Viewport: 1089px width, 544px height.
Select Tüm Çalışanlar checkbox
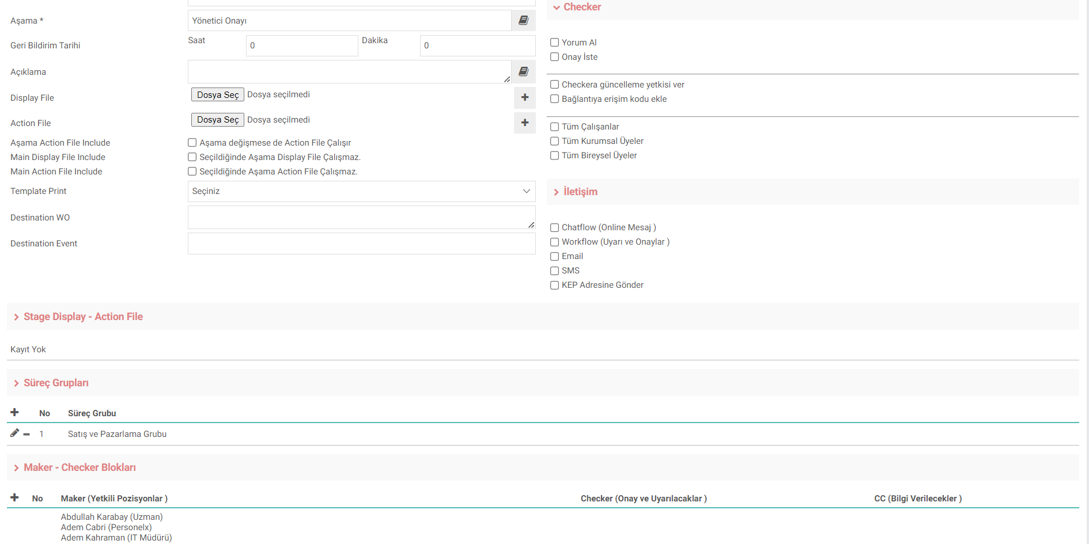coord(554,127)
